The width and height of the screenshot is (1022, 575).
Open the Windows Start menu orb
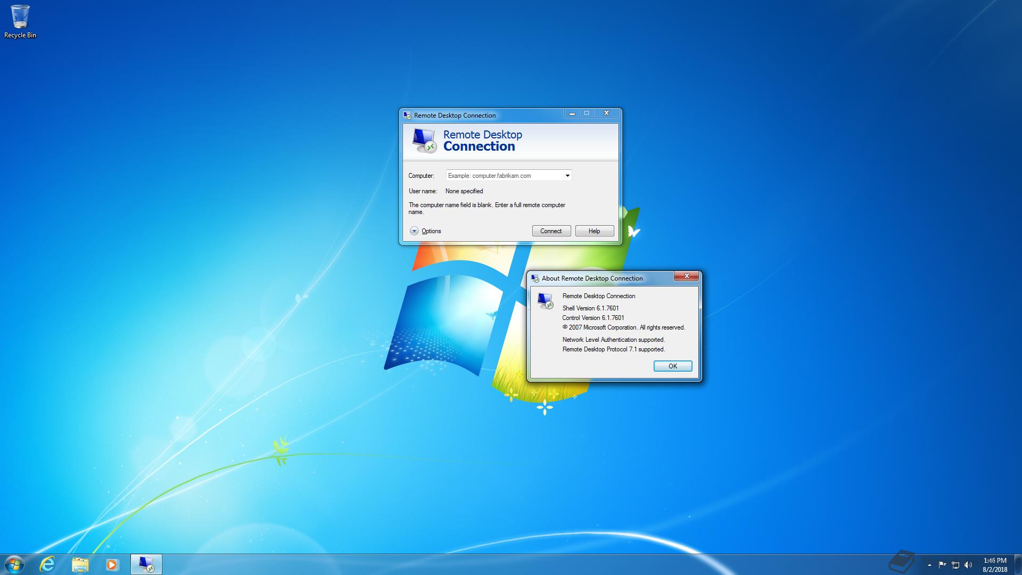pos(14,564)
